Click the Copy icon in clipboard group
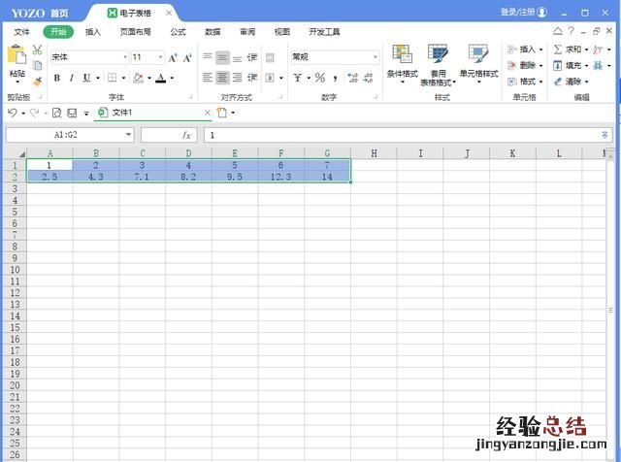Image resolution: width=621 pixels, height=462 pixels. (x=37, y=65)
